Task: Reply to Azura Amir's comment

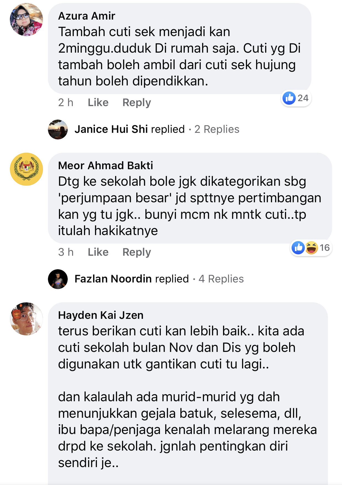Action: click(x=137, y=103)
